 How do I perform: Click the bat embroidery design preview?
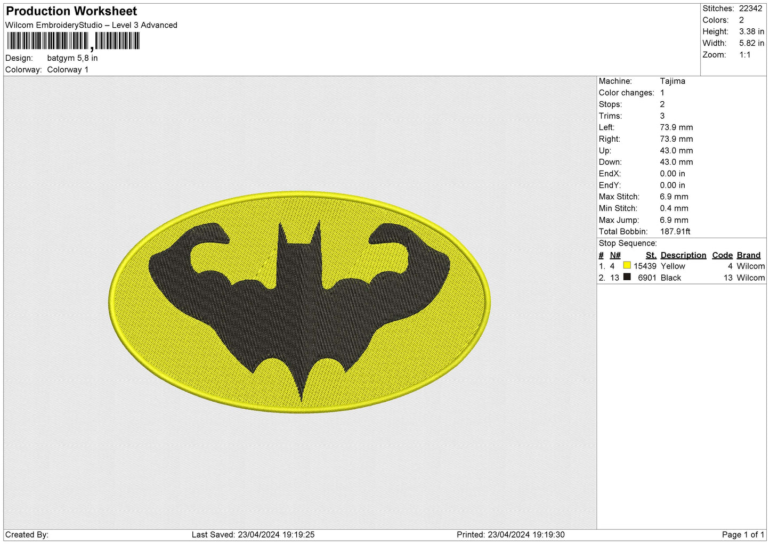coord(299,302)
